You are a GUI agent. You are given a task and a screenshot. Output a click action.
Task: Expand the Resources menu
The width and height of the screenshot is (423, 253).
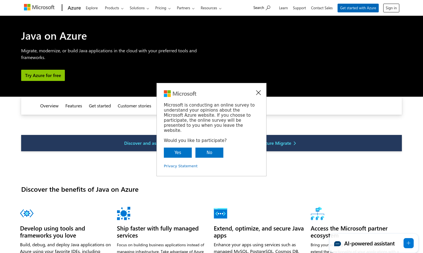click(x=211, y=8)
